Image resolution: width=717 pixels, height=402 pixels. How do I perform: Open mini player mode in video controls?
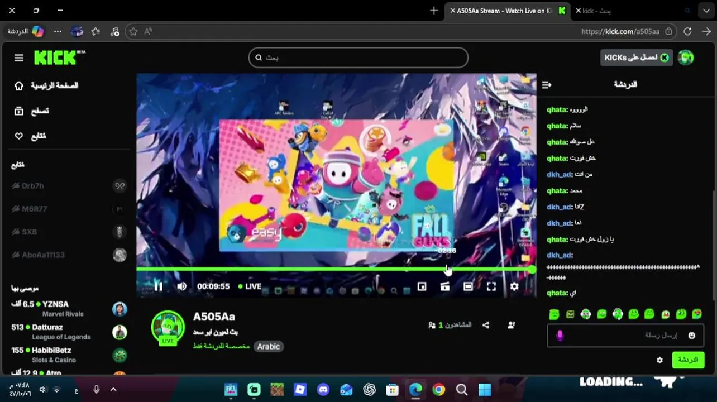point(422,286)
